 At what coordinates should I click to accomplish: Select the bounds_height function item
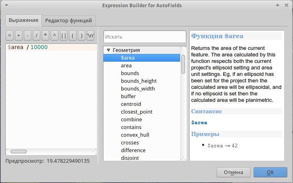click(138, 81)
